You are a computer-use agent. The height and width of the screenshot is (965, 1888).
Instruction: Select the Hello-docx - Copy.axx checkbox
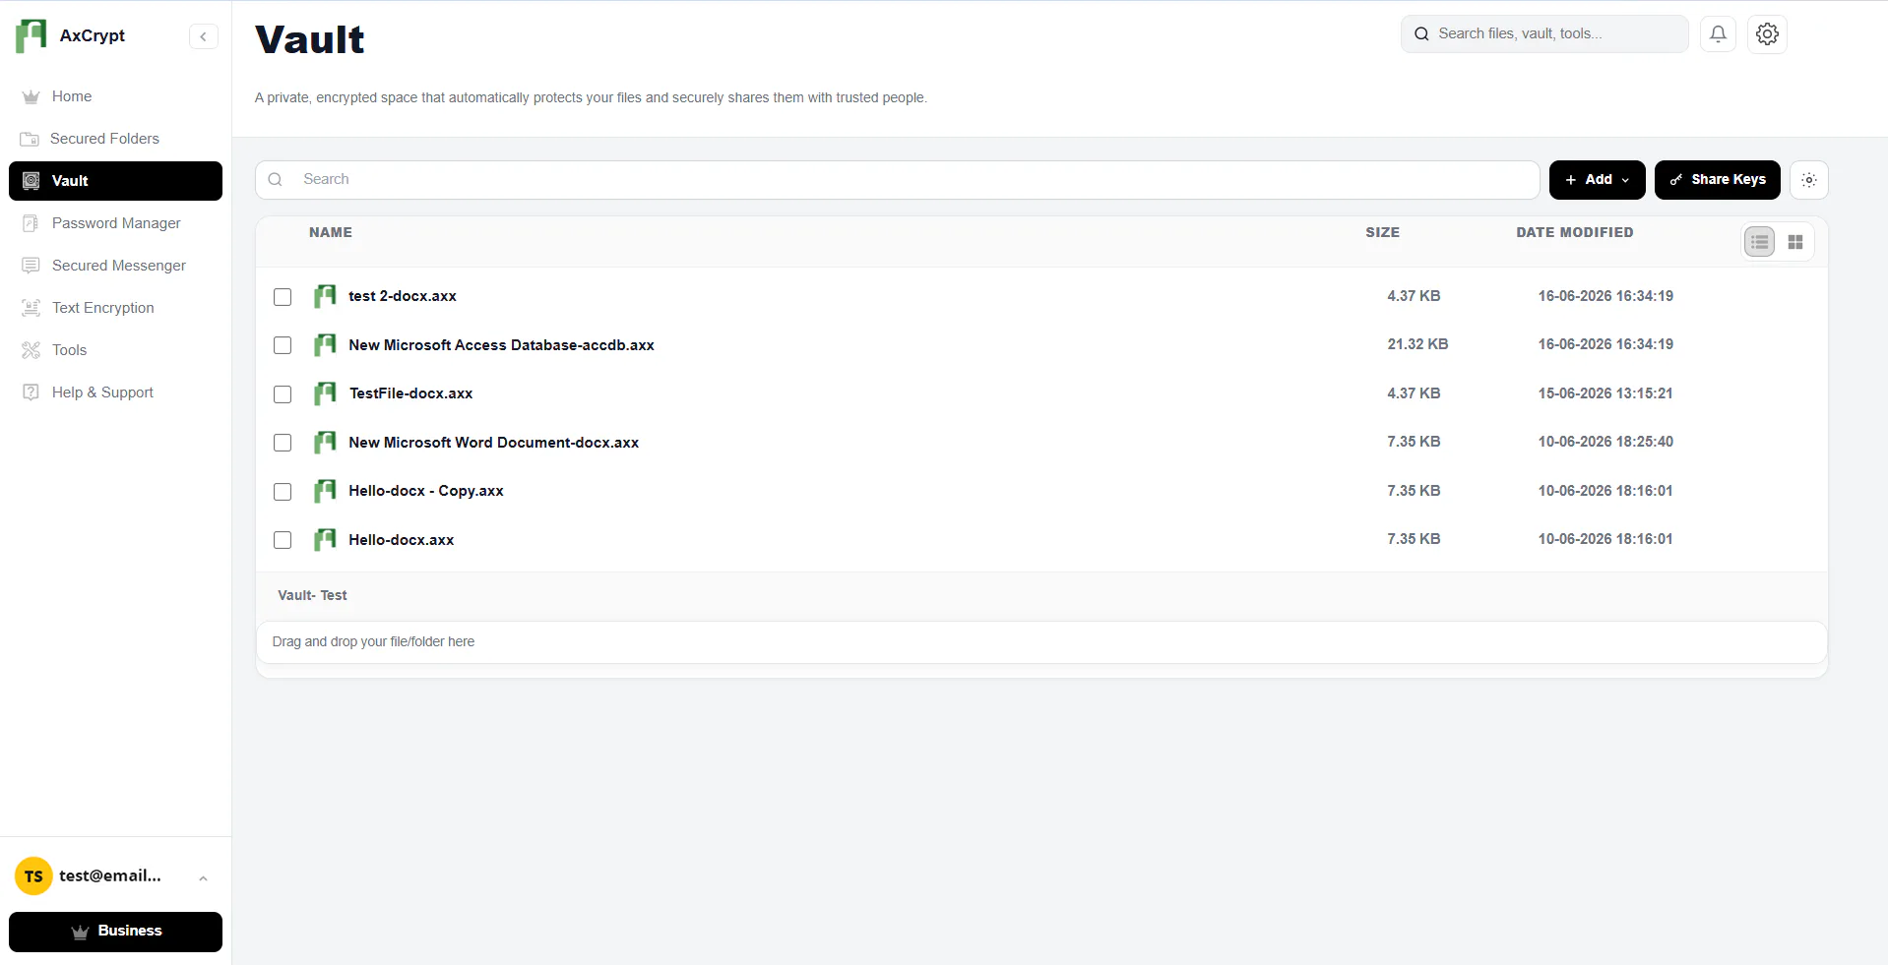coord(283,492)
